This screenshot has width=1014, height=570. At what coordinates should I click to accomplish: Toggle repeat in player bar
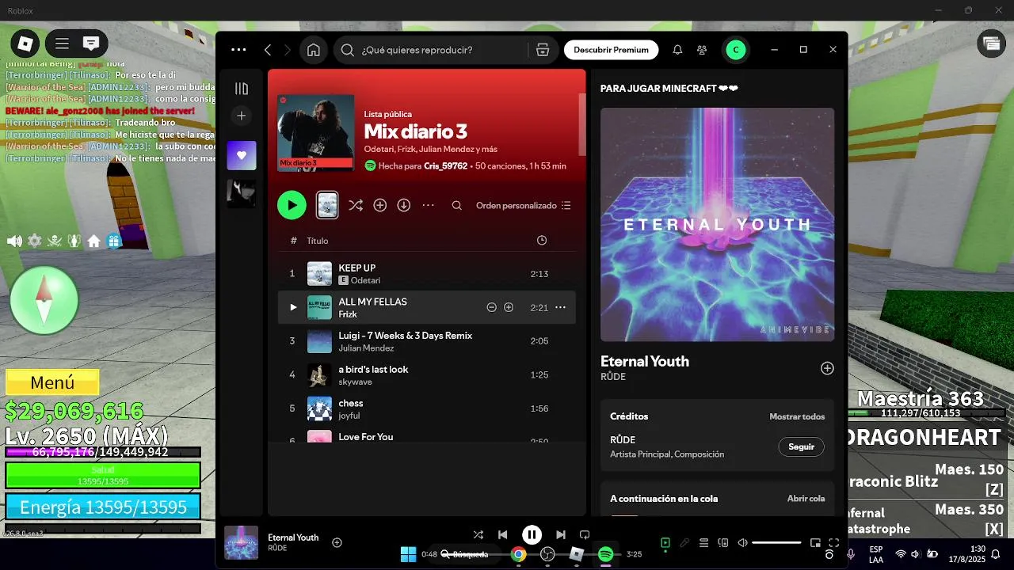(585, 535)
